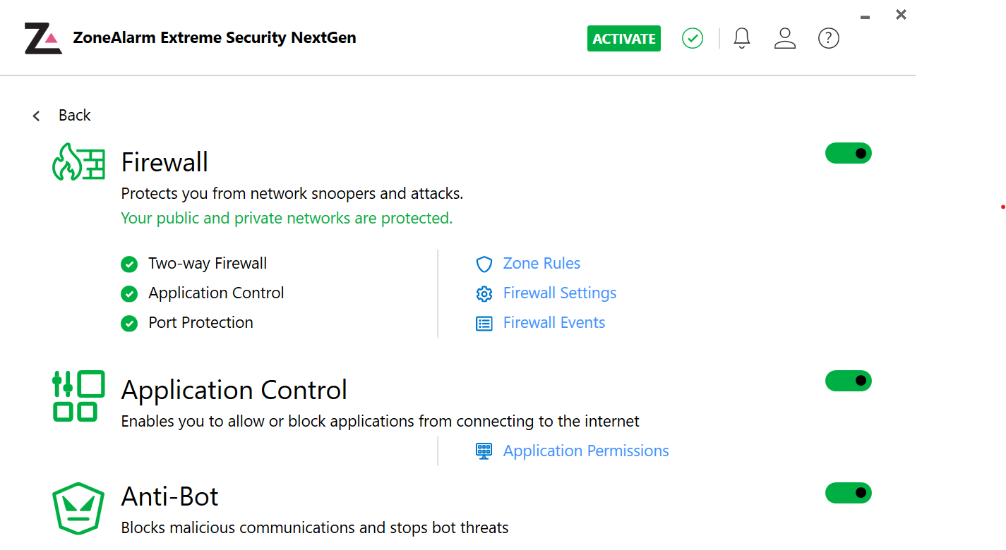1006x550 pixels.
Task: Click the Firewall Settings gear icon
Action: (484, 294)
